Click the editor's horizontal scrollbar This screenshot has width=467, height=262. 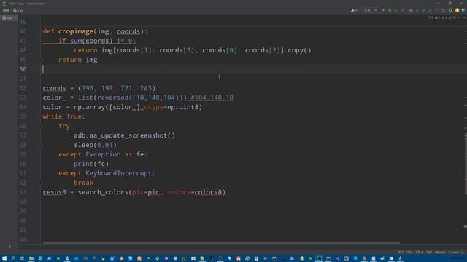pos(221,242)
